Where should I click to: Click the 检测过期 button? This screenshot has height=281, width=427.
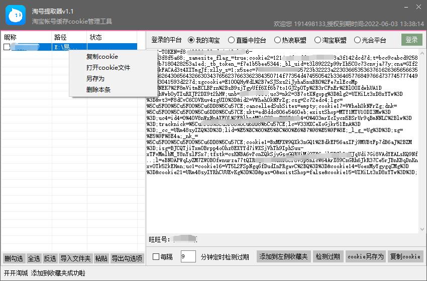coord(328,256)
